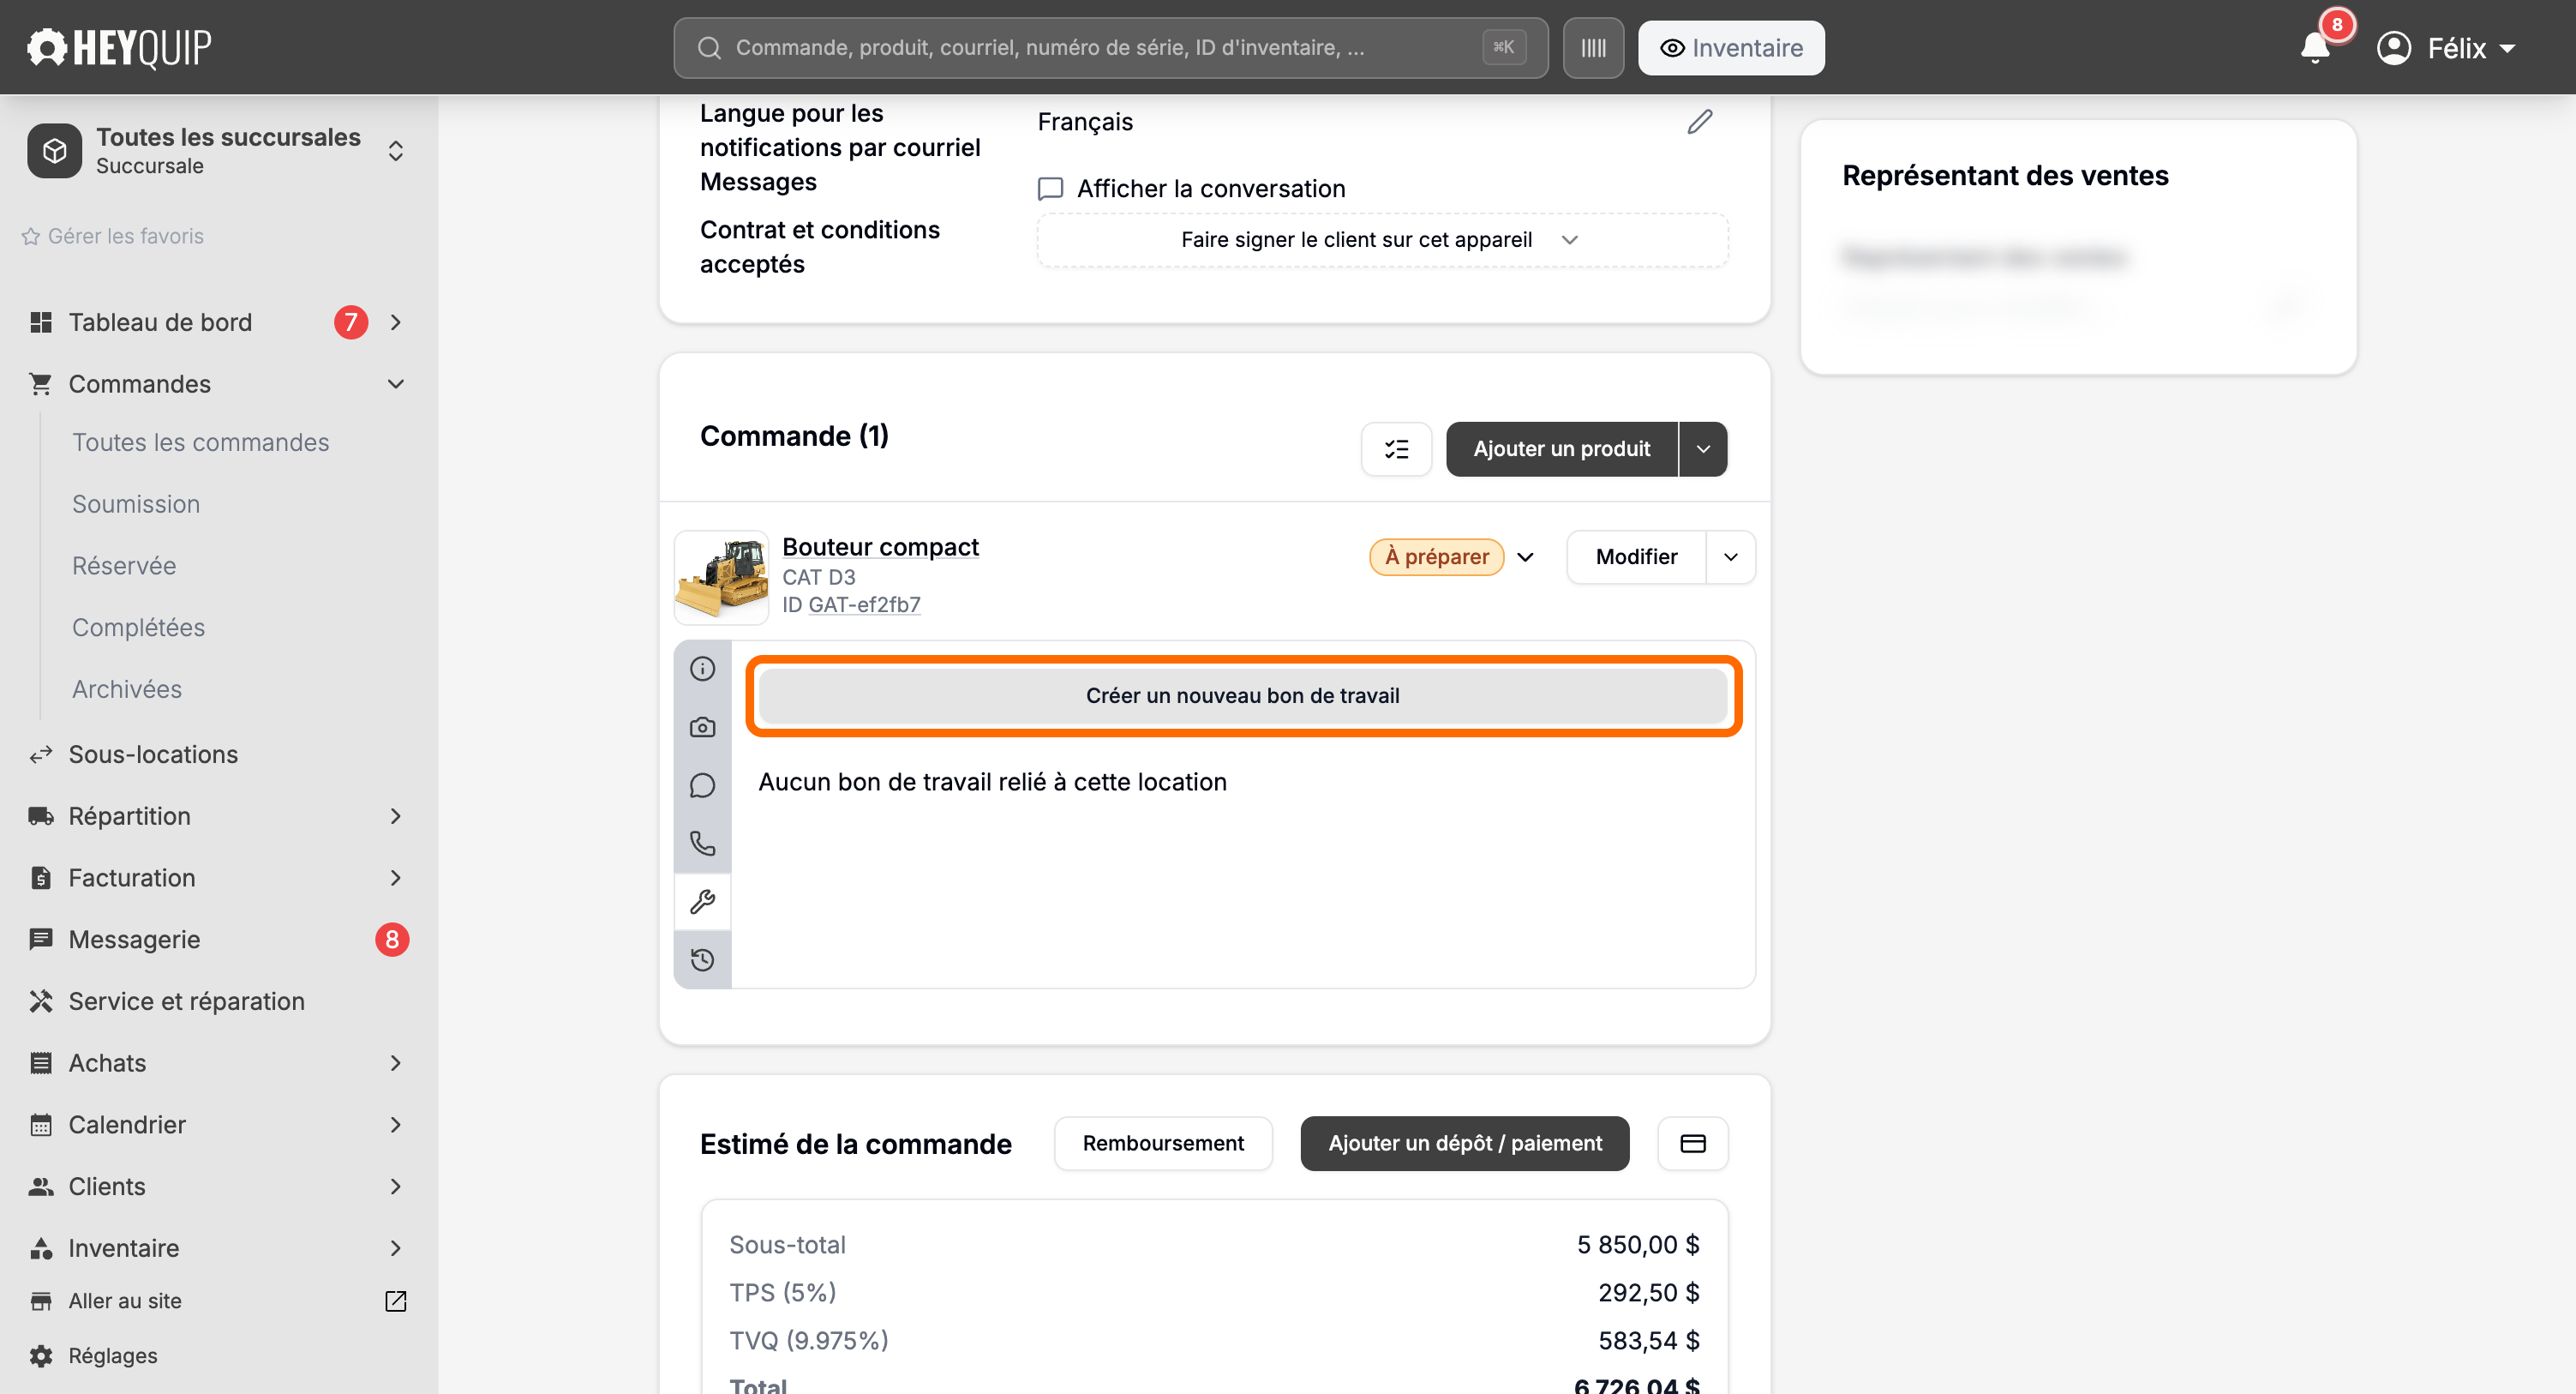The width and height of the screenshot is (2576, 1394).
Task: Select the wrench work orders tab icon
Action: [x=702, y=902]
